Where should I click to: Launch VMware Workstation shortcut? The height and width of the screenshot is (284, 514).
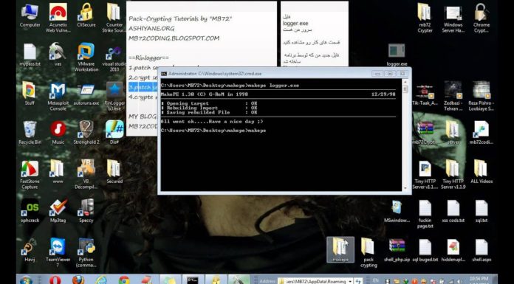point(86,58)
